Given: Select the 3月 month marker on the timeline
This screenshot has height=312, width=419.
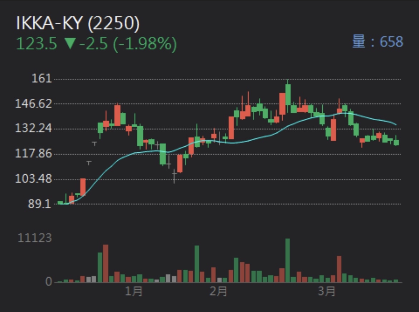Looking at the screenshot, I should [327, 291].
